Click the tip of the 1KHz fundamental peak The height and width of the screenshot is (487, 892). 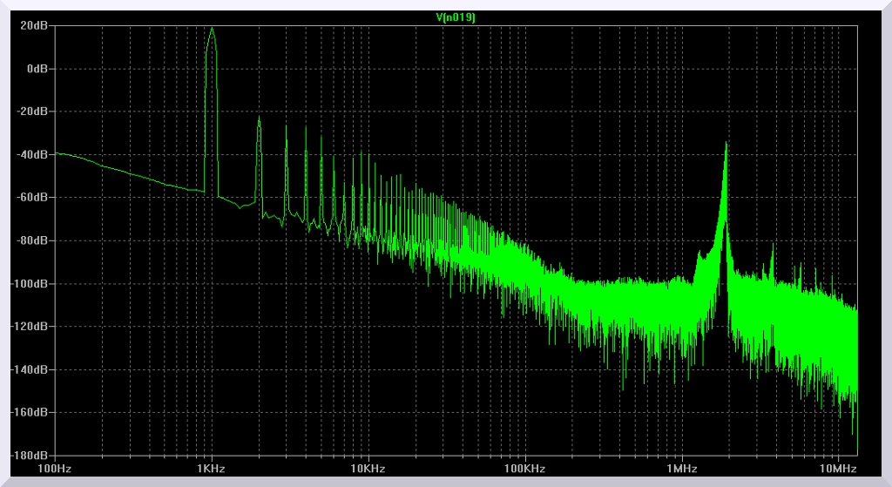(212, 29)
